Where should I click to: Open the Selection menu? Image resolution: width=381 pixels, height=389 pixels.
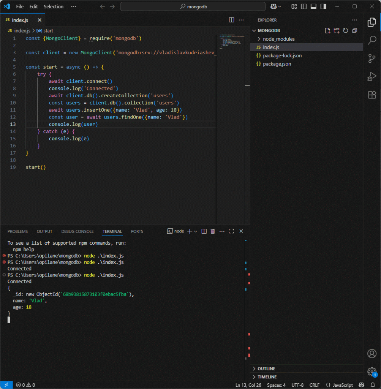[x=54, y=6]
